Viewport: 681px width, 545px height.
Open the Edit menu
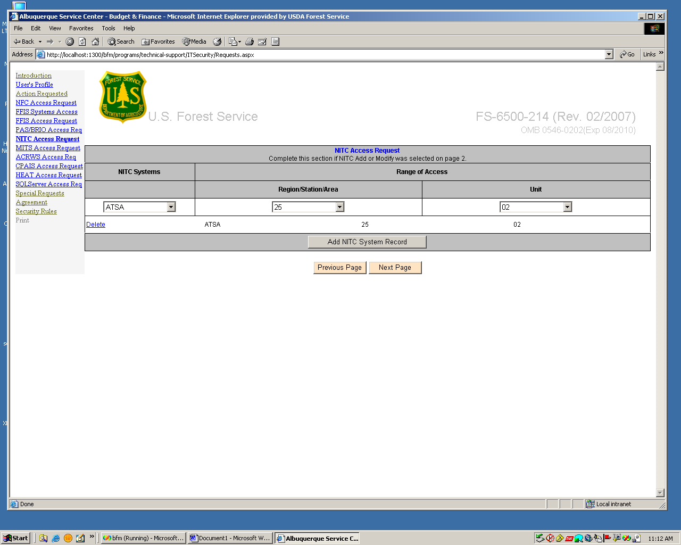point(36,28)
